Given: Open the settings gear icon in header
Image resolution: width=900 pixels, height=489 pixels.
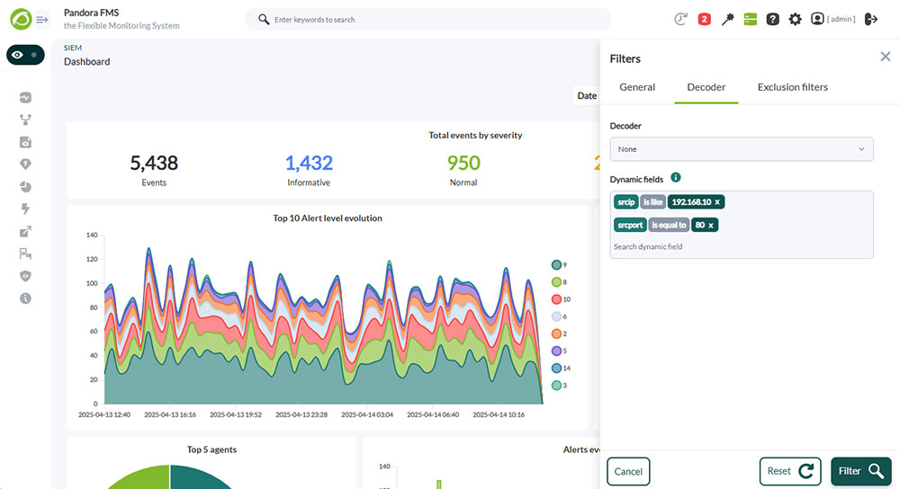Looking at the screenshot, I should [795, 20].
